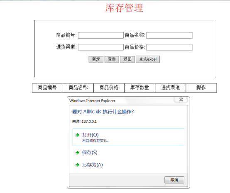230x193 pixels.
Task: Select the 商品价格 text box
Action: click(x=169, y=47)
